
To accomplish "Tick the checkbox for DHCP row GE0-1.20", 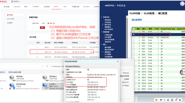I will (29, 57).
